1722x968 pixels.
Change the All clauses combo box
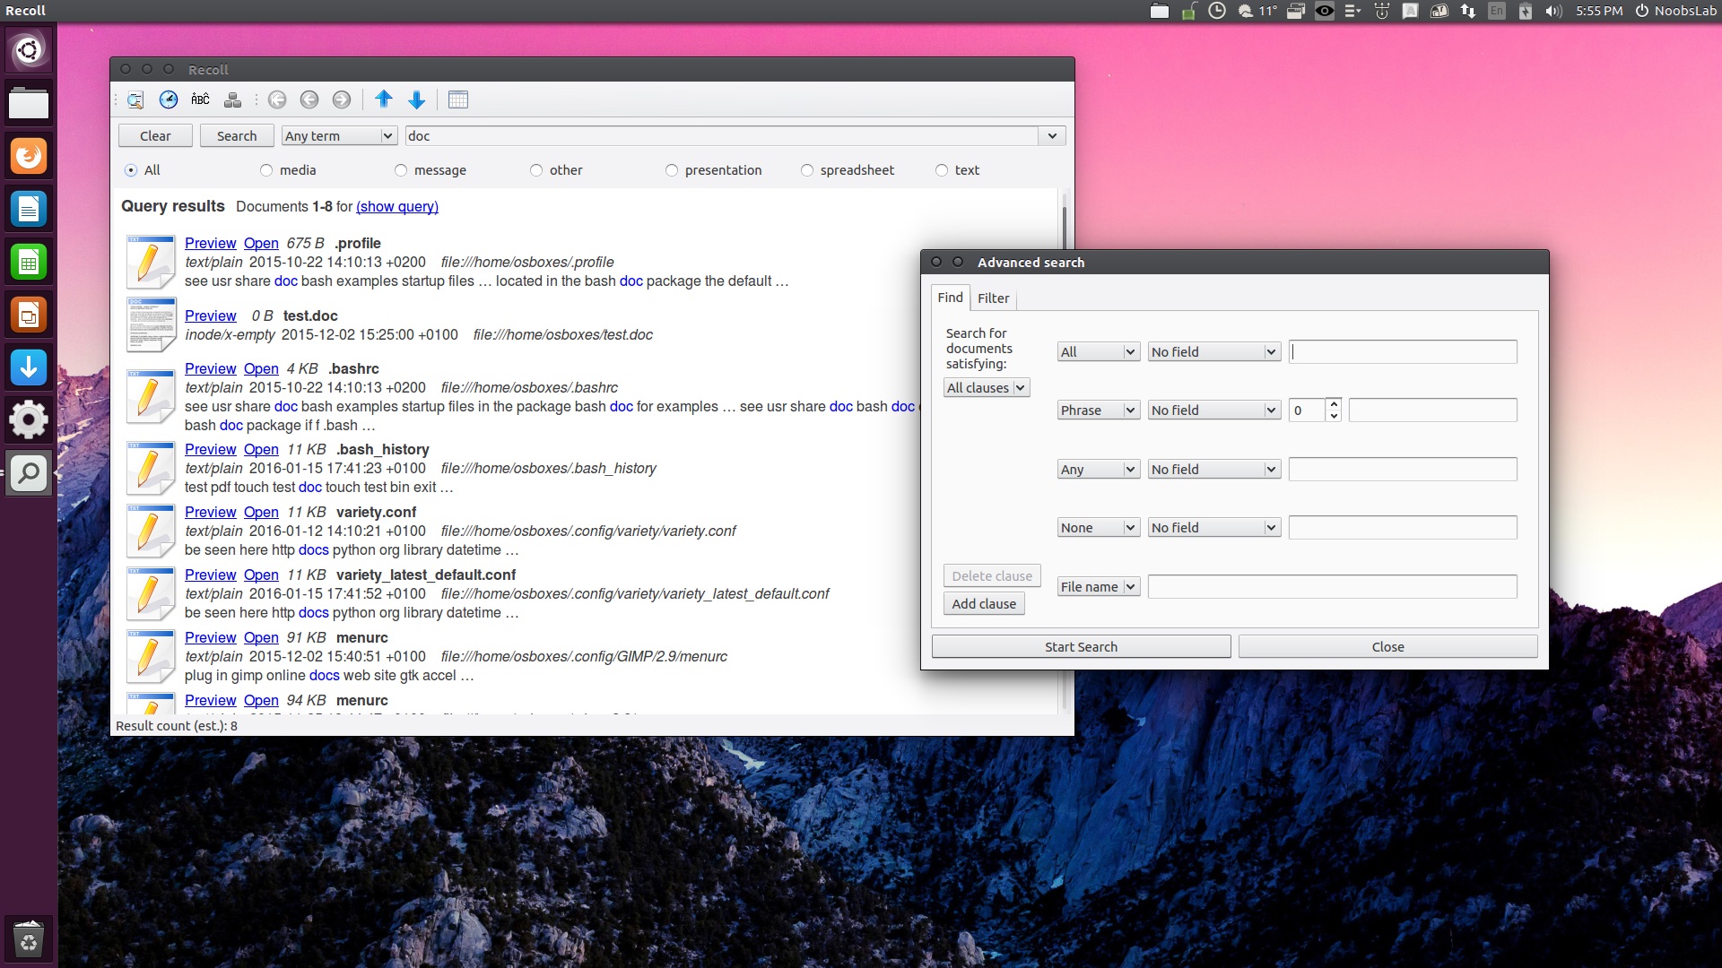tap(986, 387)
